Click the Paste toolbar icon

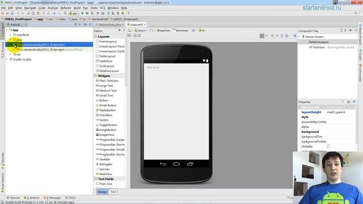click(x=38, y=13)
